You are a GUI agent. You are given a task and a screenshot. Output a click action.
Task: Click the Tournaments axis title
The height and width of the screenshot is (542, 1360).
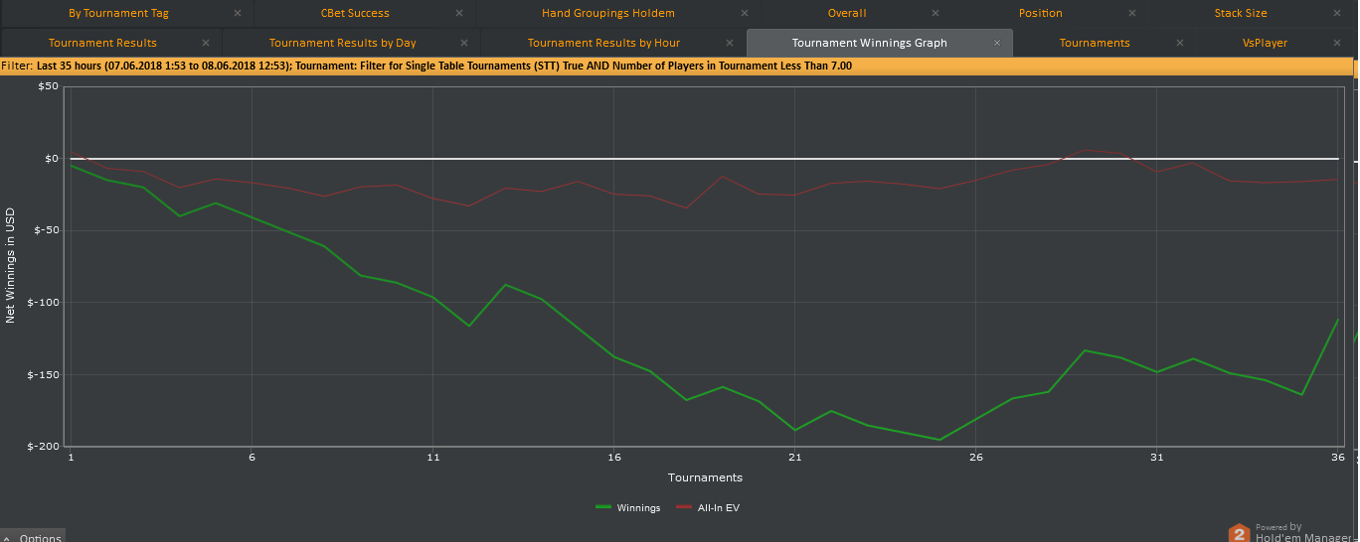705,477
